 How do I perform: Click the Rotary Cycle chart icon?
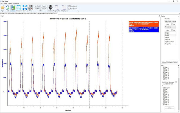(64, 7)
